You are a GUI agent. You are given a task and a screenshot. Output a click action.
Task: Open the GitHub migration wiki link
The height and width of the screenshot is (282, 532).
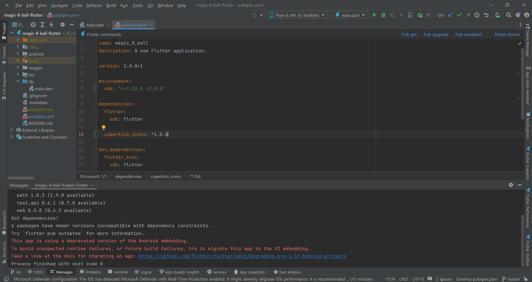click(242, 256)
